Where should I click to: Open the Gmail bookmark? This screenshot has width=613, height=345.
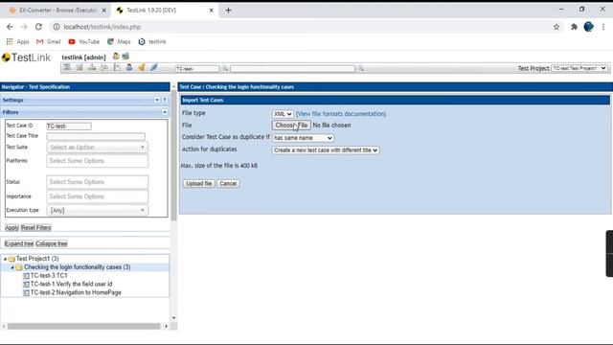[x=49, y=41]
